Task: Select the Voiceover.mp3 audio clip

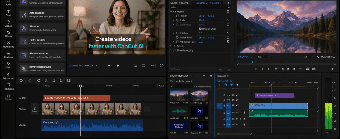Action: 92,125
